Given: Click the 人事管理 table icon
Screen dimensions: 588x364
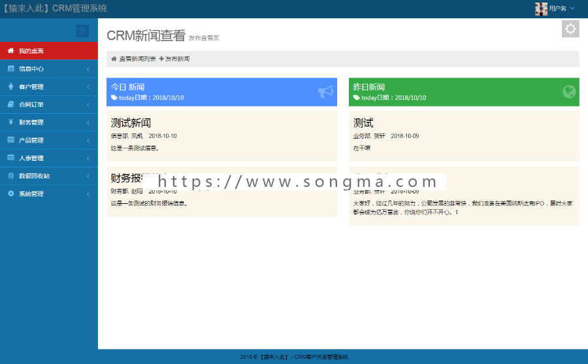Looking at the screenshot, I should (x=11, y=157).
